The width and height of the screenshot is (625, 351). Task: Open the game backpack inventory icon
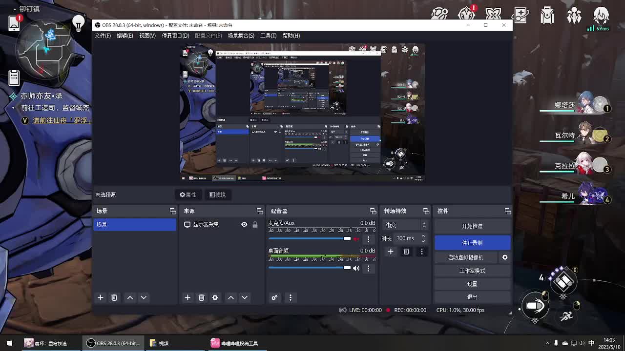547,15
